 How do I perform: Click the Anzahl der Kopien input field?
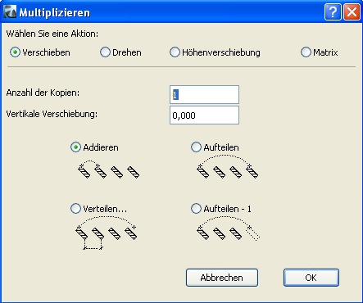pos(204,95)
